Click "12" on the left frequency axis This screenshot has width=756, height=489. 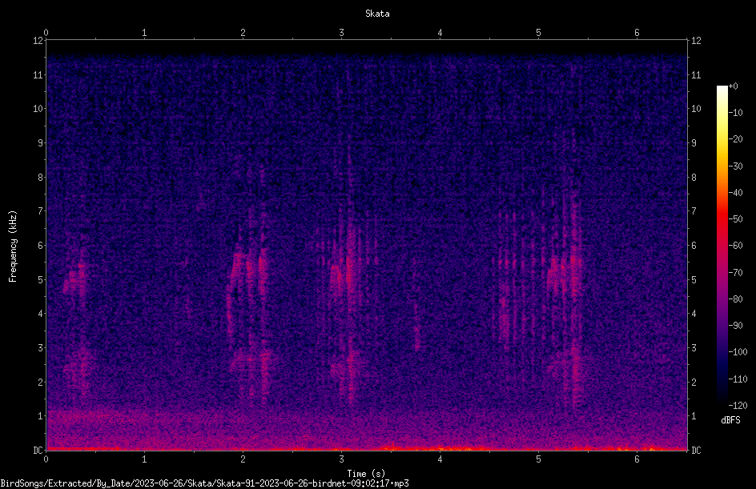pyautogui.click(x=38, y=41)
